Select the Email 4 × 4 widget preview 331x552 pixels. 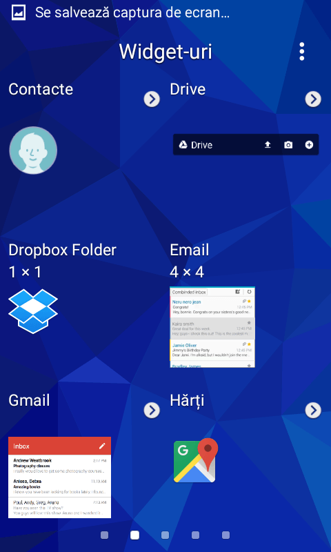coord(212,327)
